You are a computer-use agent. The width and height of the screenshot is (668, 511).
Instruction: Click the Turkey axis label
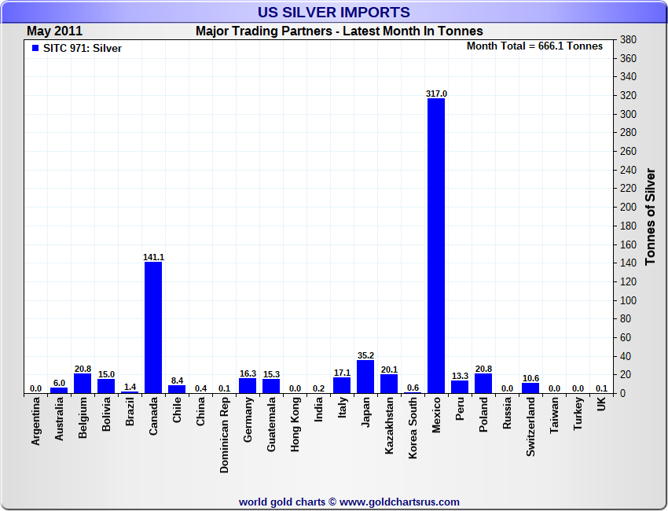[578, 414]
